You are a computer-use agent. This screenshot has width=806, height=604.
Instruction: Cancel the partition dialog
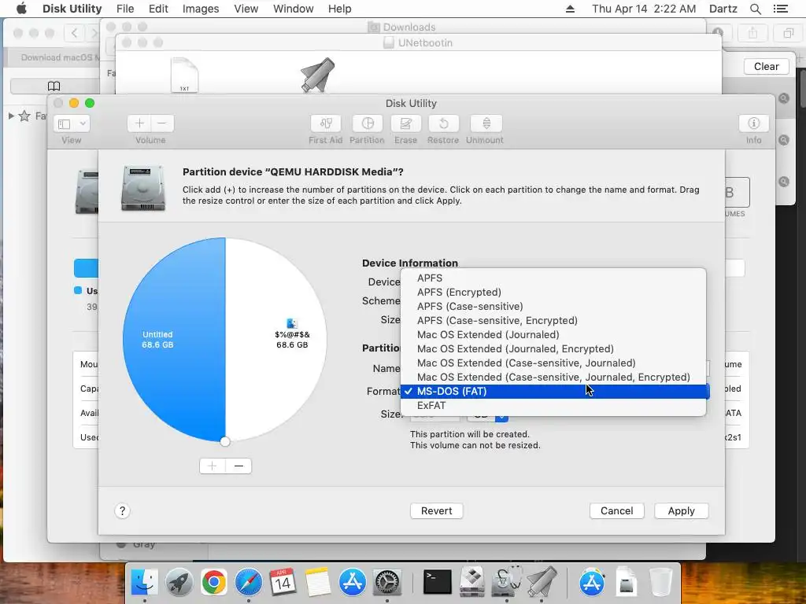[x=617, y=511]
